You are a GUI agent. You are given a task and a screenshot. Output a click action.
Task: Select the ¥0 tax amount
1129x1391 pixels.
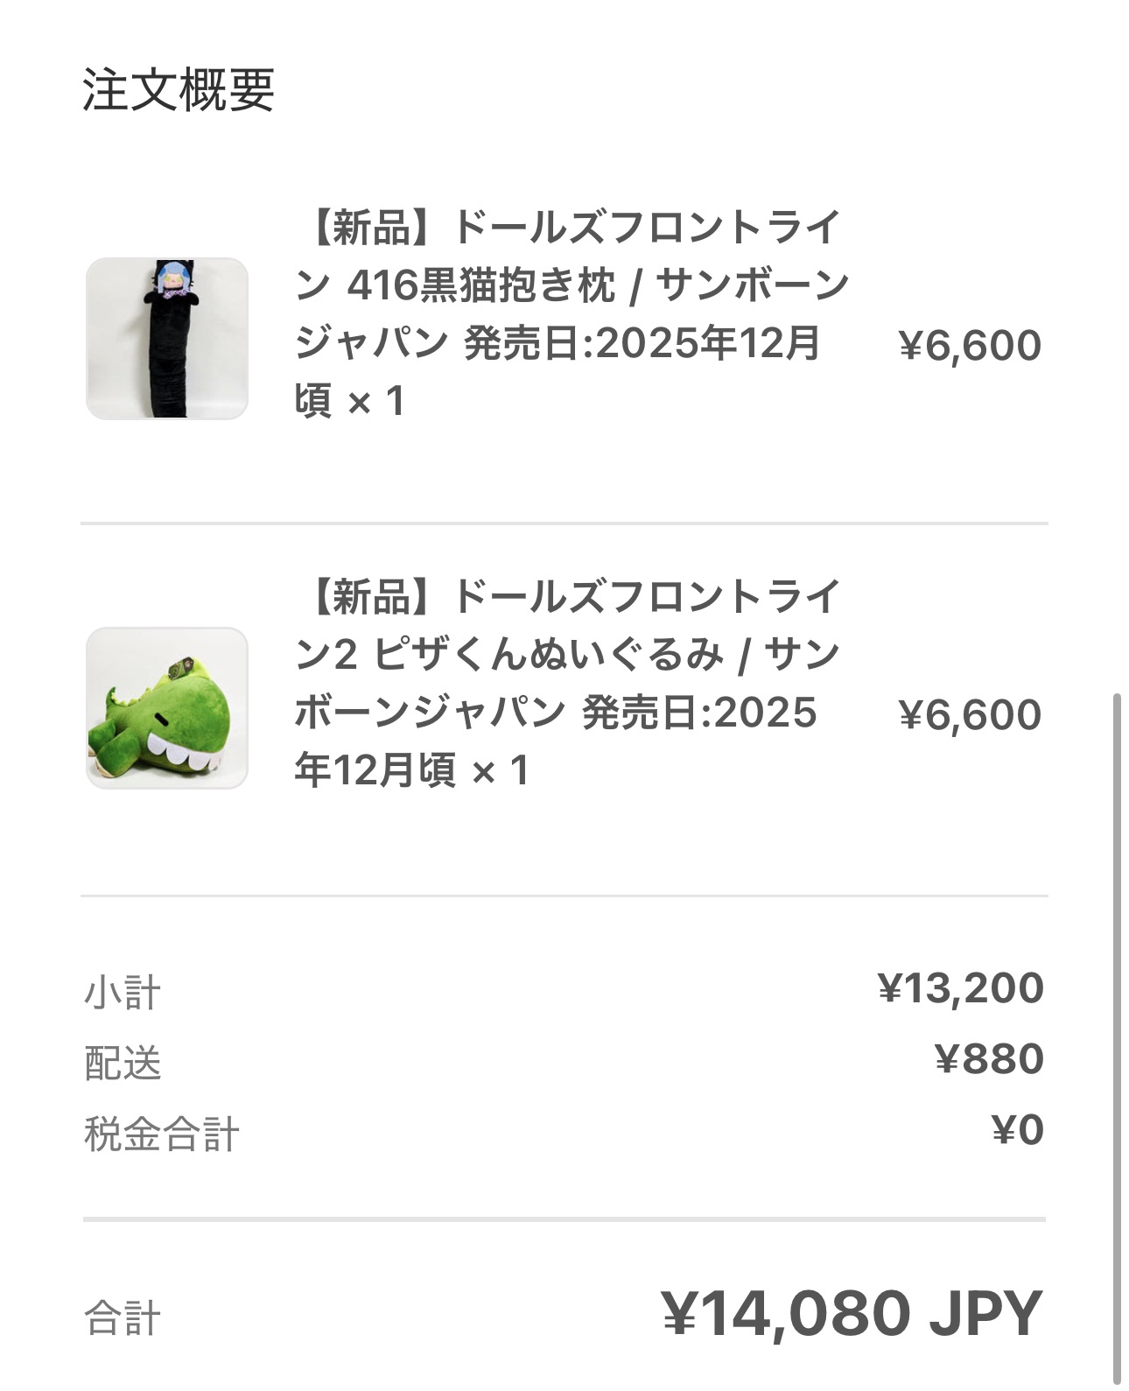coord(1018,1130)
